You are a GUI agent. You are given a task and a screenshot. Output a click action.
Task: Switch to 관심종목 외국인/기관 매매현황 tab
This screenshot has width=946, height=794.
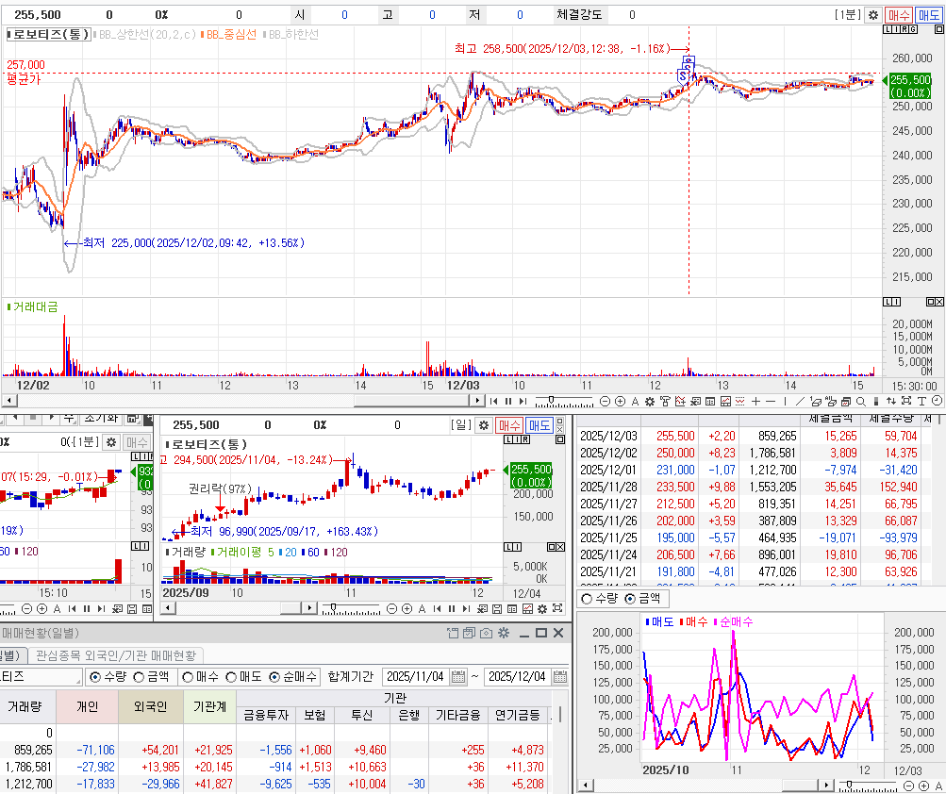pyautogui.click(x=116, y=655)
